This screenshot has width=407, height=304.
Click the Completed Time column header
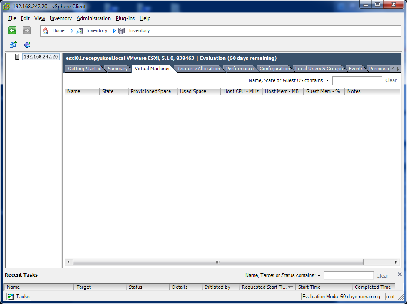(x=374, y=287)
